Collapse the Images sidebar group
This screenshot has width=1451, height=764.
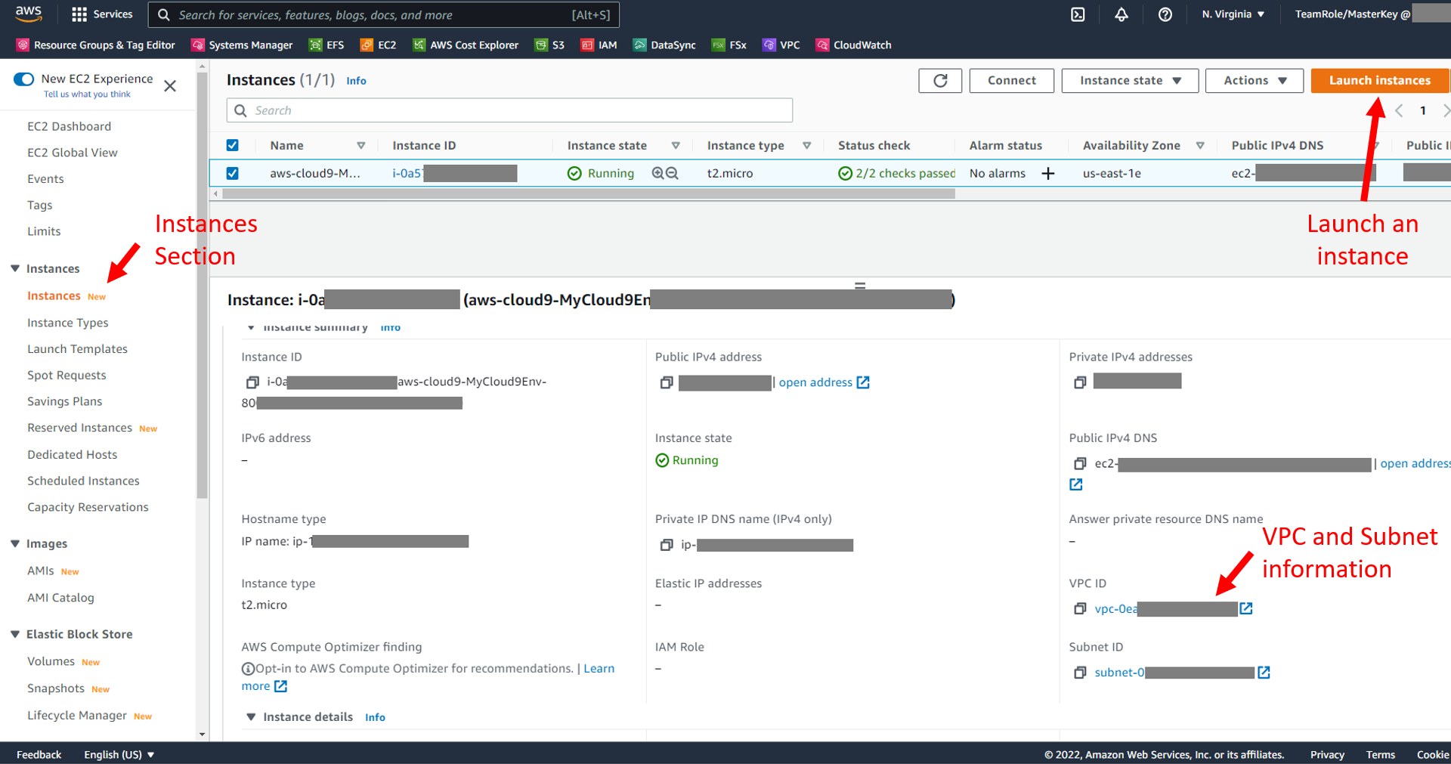click(15, 543)
